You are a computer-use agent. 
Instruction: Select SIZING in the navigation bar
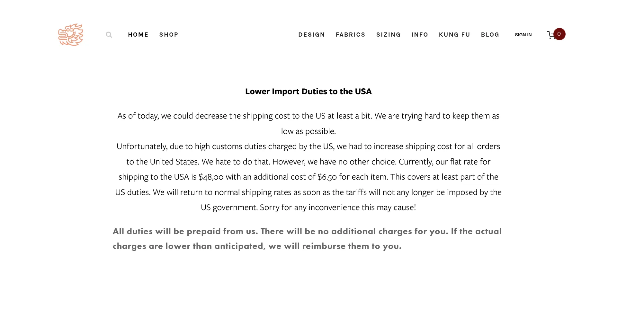[389, 35]
